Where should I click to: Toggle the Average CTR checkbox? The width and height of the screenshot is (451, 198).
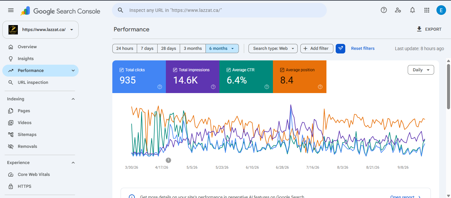pos(228,70)
